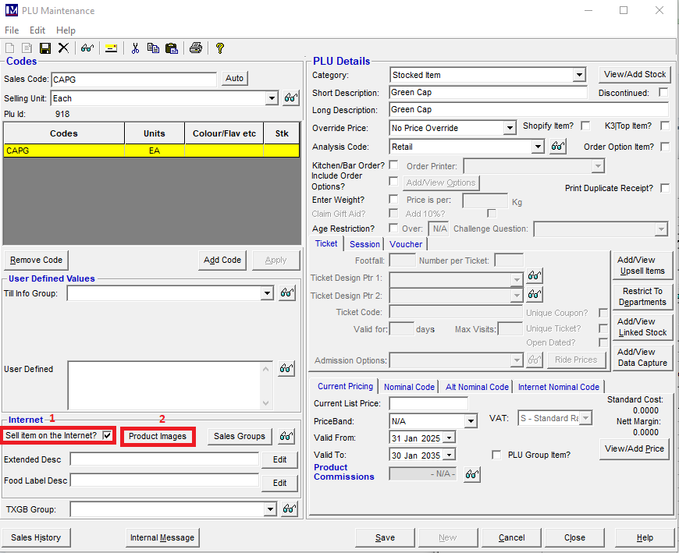
Task: Open the Override Price dropdown
Action: coord(509,128)
